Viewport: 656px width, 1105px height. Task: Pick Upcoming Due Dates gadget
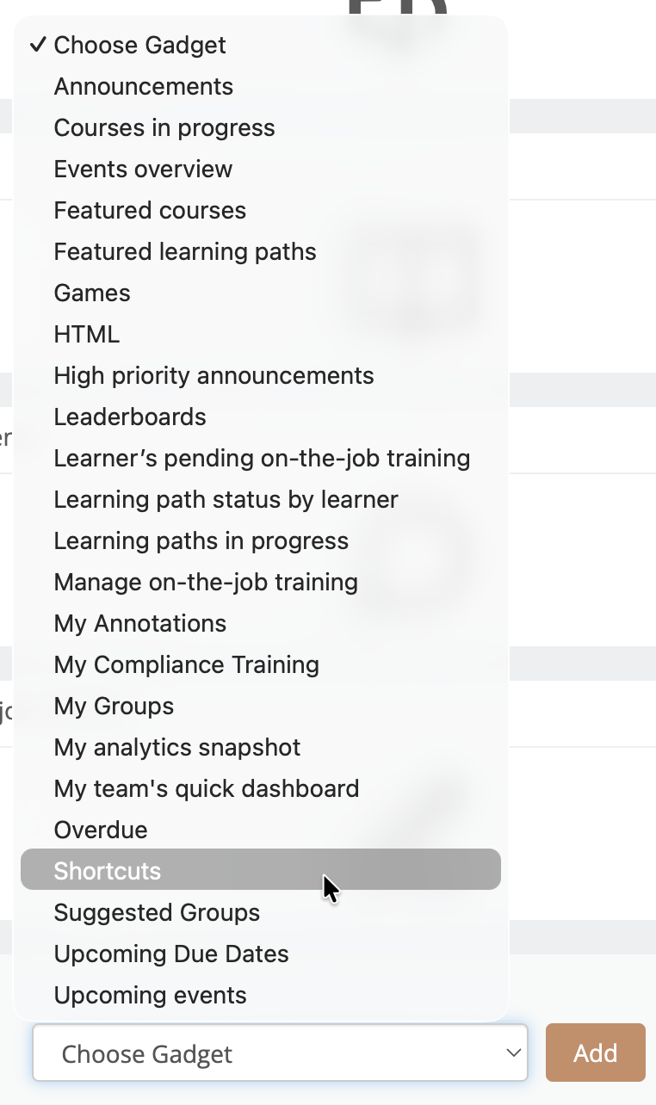[171, 954]
